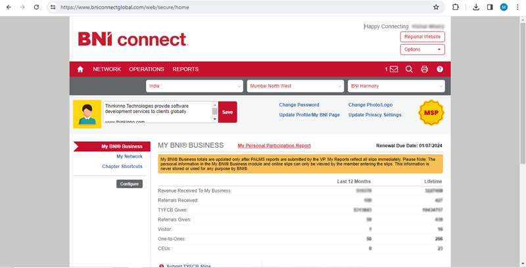This screenshot has height=268, width=526.
Task: Open the OPERATIONS menu
Action: coord(146,69)
